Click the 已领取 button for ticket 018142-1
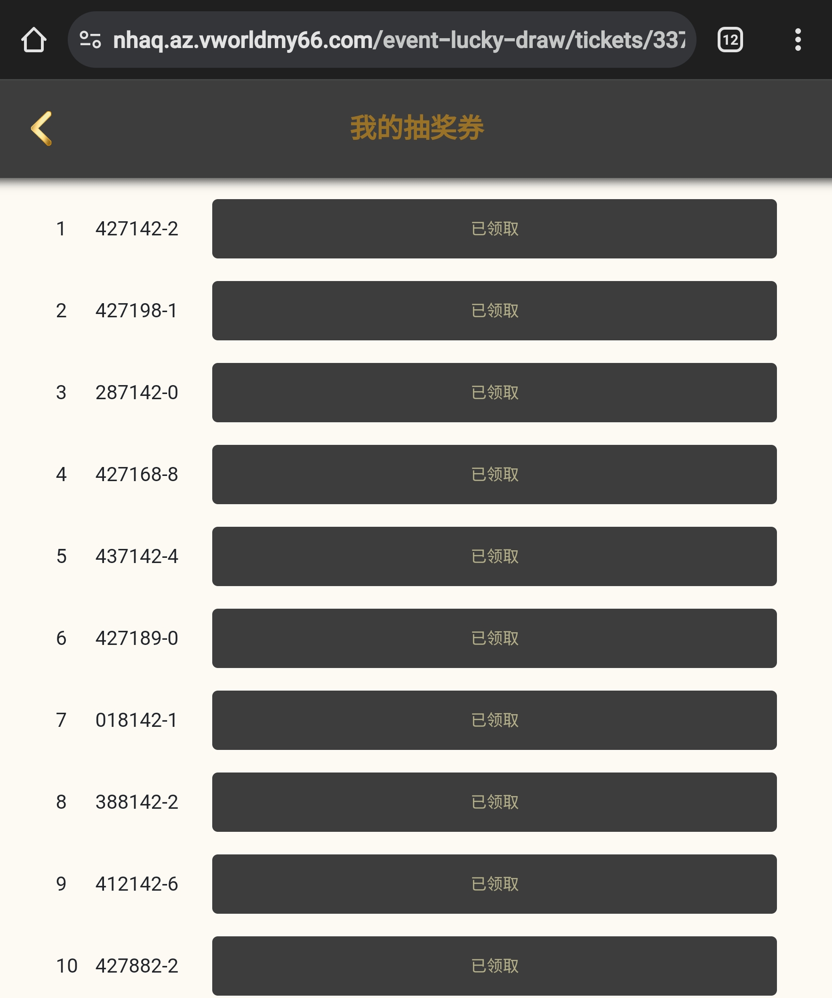The image size is (832, 998). click(494, 720)
